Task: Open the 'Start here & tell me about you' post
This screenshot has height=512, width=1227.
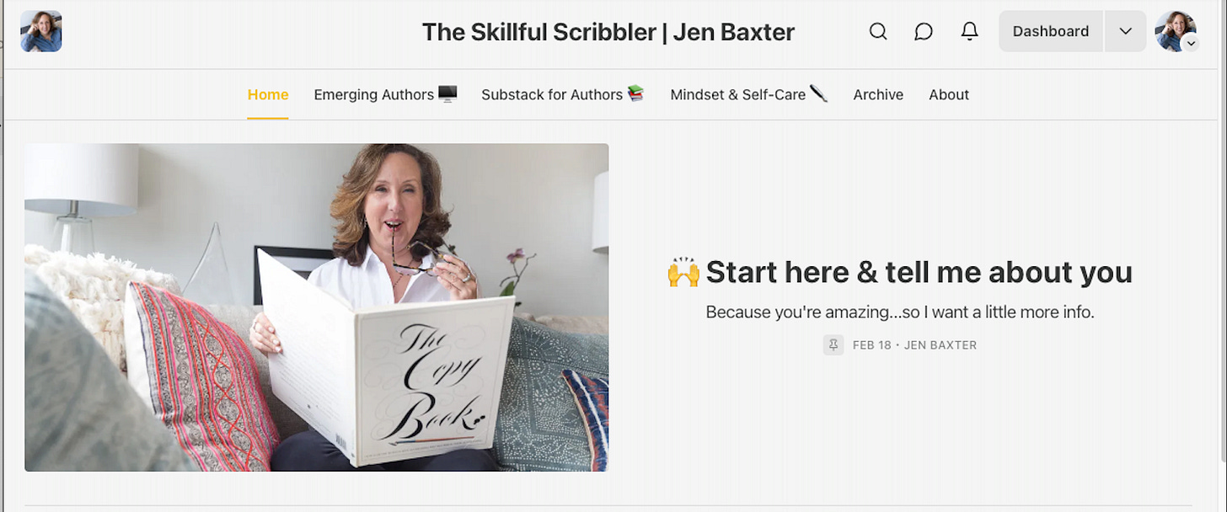Action: pos(919,272)
